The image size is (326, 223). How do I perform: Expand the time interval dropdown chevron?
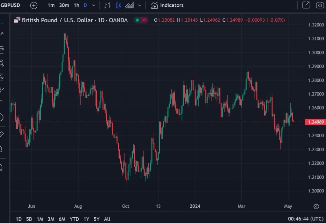click(93, 5)
